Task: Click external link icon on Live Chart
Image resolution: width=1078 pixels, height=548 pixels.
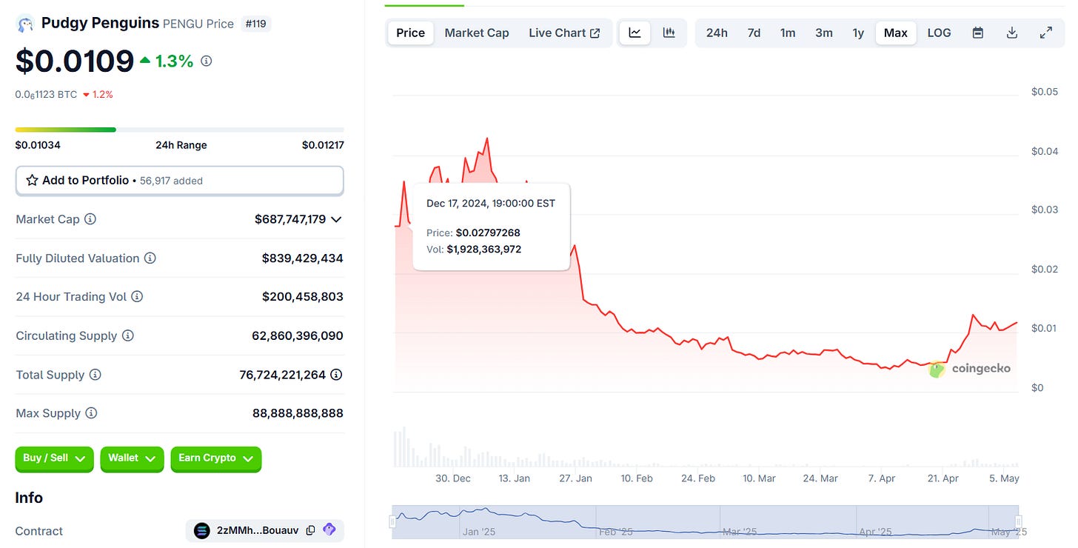Action: [595, 33]
